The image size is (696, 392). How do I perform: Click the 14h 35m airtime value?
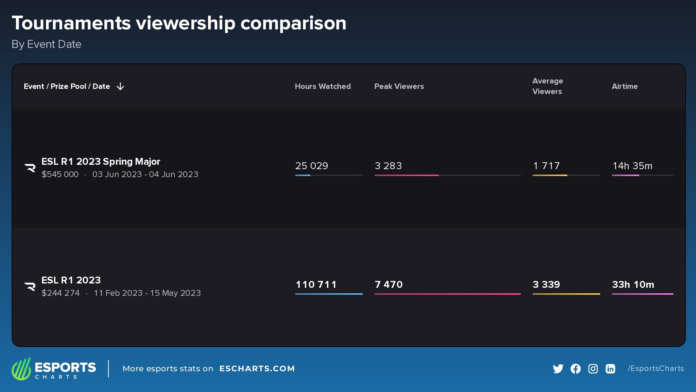(633, 166)
